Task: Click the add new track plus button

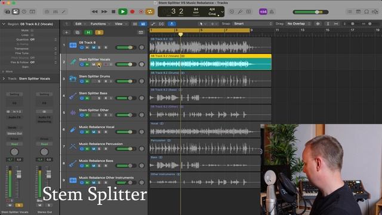Action: click(66, 32)
